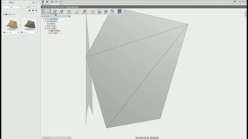Activate the highlighted Select tool

point(119,11)
